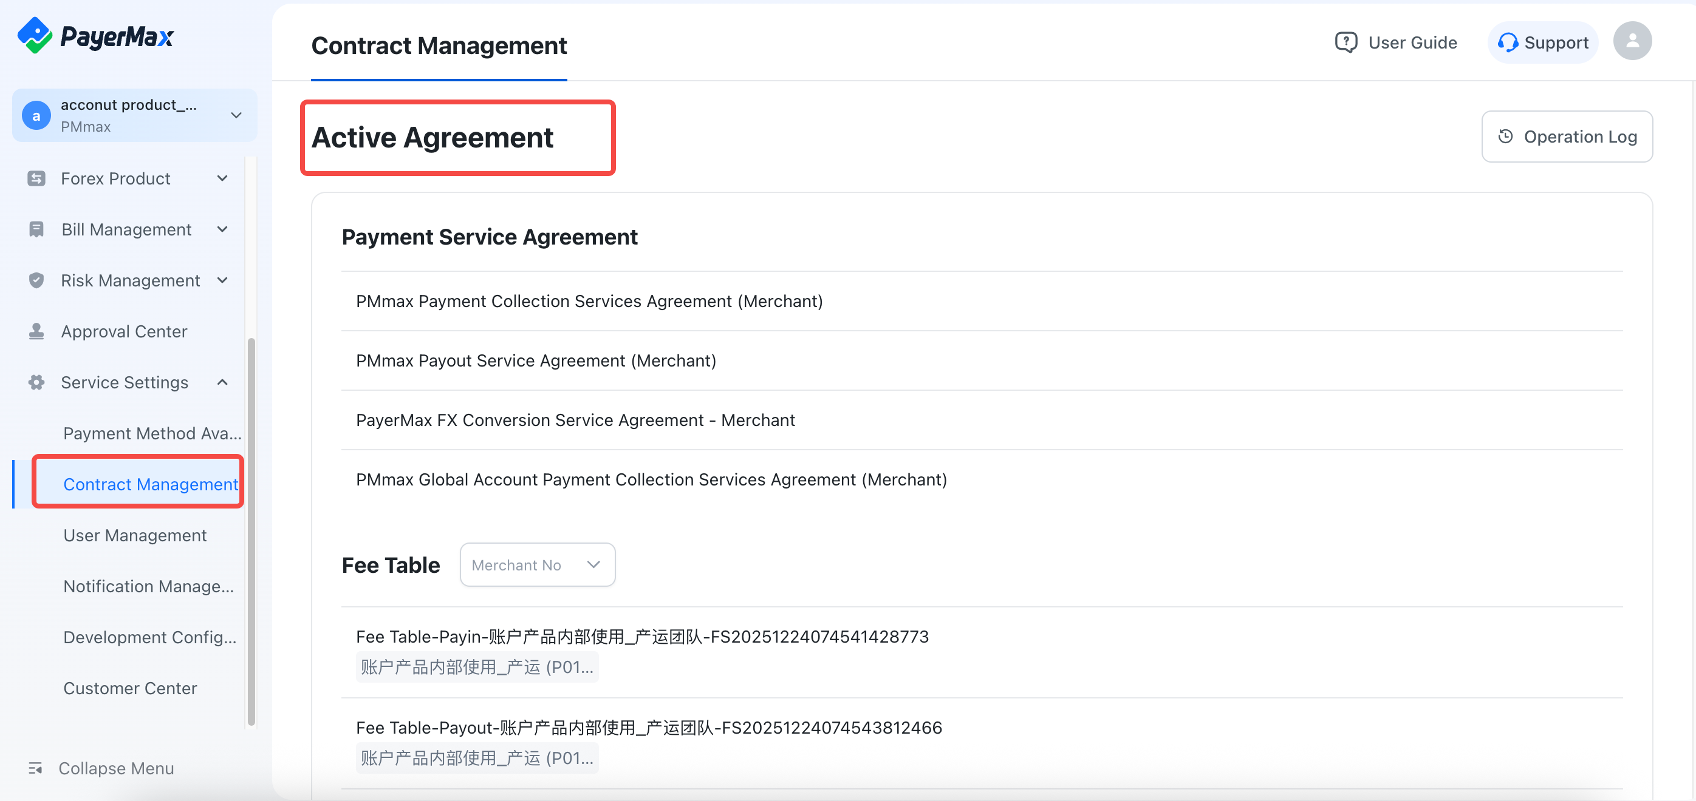This screenshot has width=1696, height=801.
Task: Select Contract Management submenu item
Action: pyautogui.click(x=151, y=484)
